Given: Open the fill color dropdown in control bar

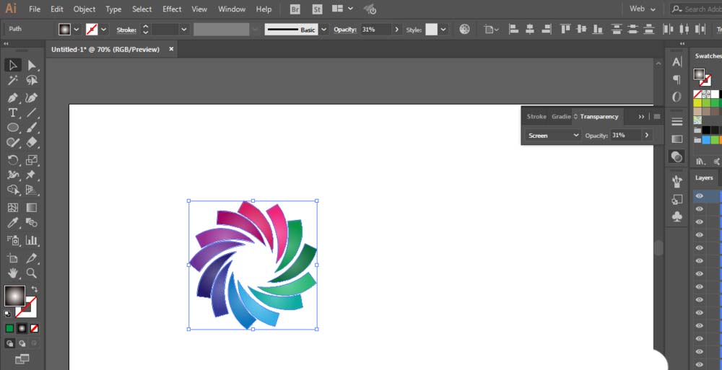Looking at the screenshot, I should [76, 30].
